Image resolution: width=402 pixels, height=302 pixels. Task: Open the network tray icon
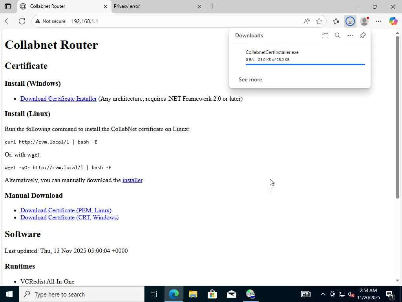[342, 294]
